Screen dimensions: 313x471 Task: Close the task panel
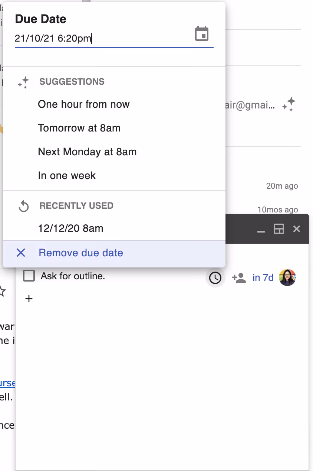pos(296,229)
